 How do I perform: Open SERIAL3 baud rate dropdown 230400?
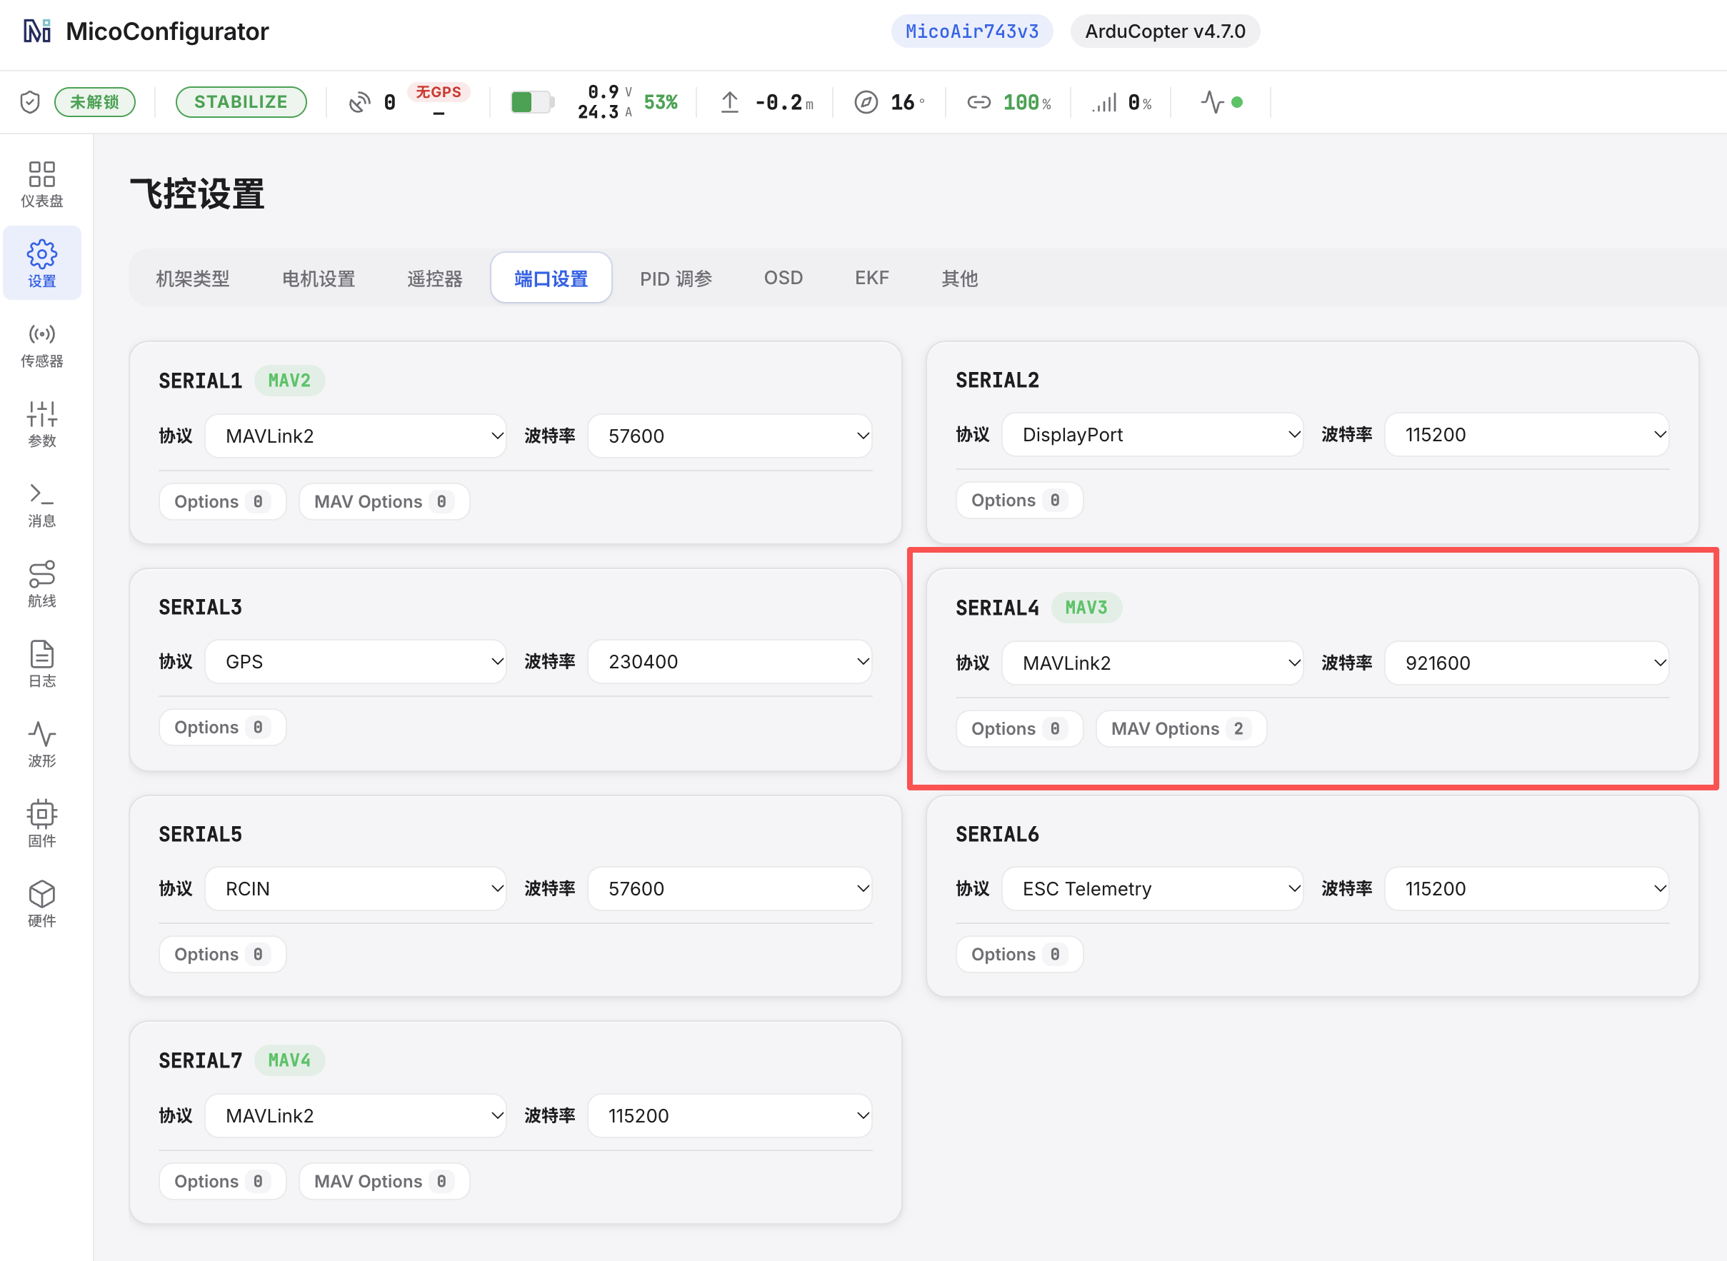coord(730,661)
